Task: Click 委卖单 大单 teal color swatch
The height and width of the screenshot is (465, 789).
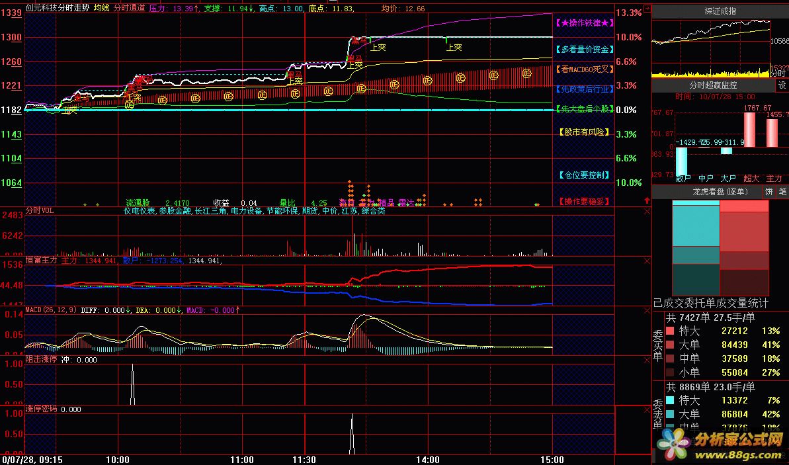Action: click(670, 414)
